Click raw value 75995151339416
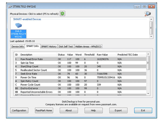 106,77
